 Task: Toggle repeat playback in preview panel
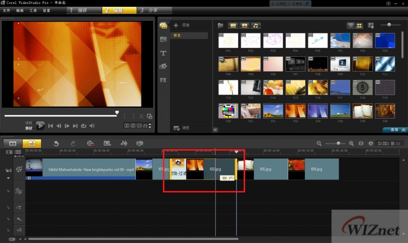[x=83, y=126]
